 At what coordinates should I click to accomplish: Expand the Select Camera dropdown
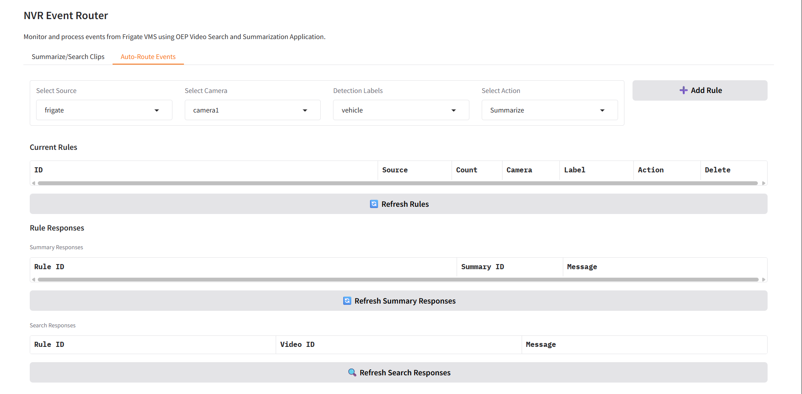click(252, 110)
